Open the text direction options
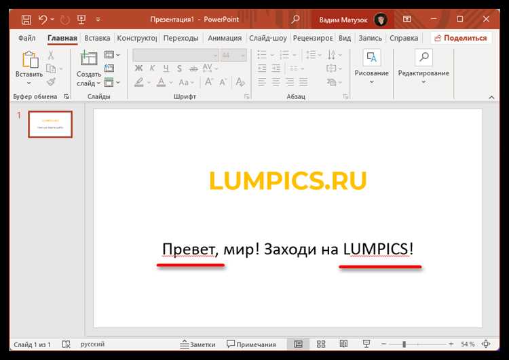This screenshot has height=360, width=509. pyautogui.click(x=335, y=55)
